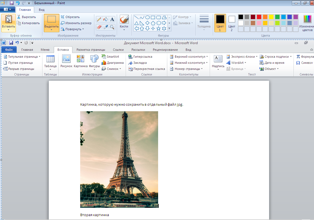The image size is (314, 220).
Task: Switch to Word's Ссылки tab
Action: [118, 50]
